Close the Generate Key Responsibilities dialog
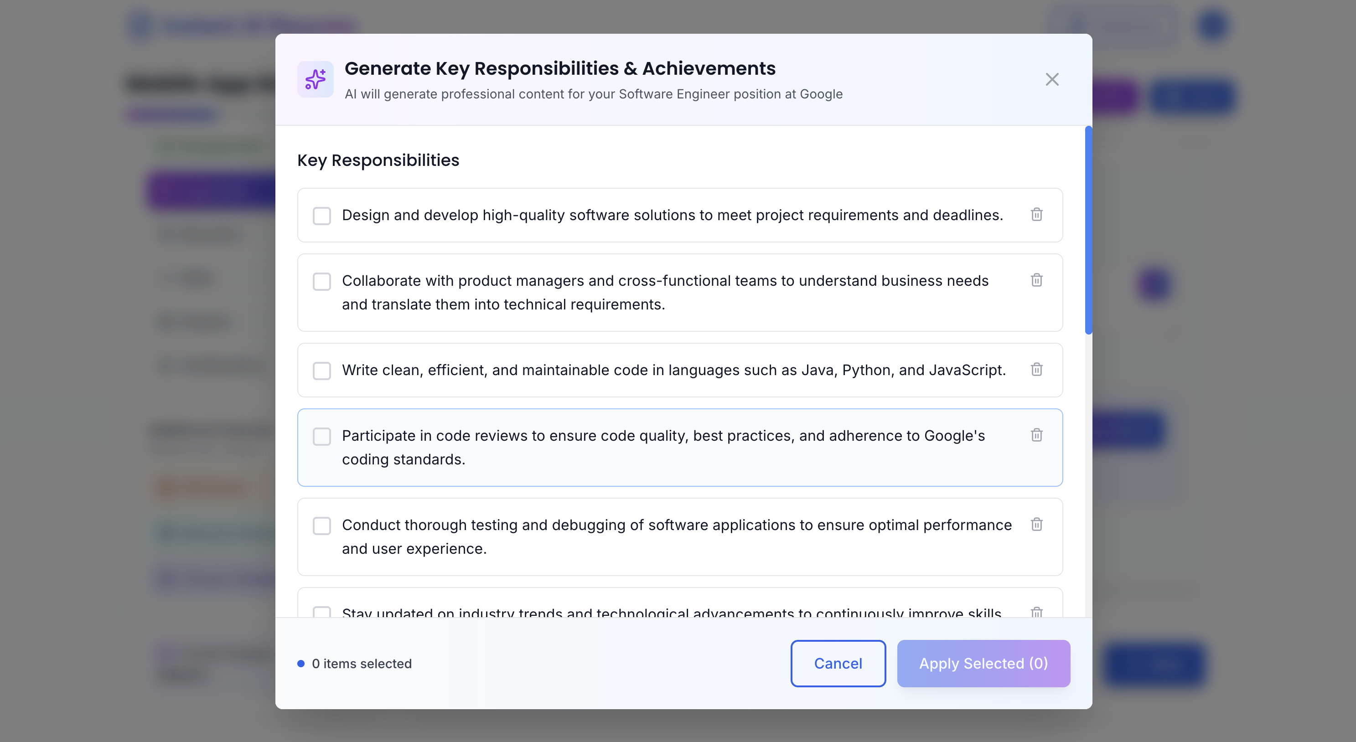Viewport: 1356px width, 742px height. 1052,79
